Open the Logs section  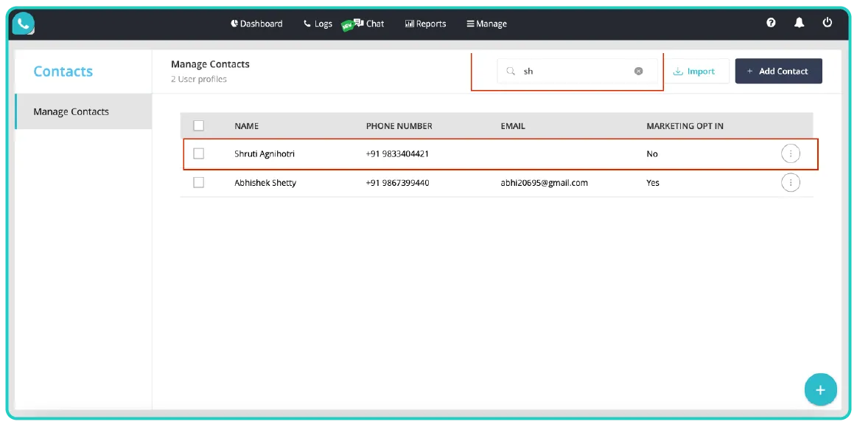[x=318, y=24]
